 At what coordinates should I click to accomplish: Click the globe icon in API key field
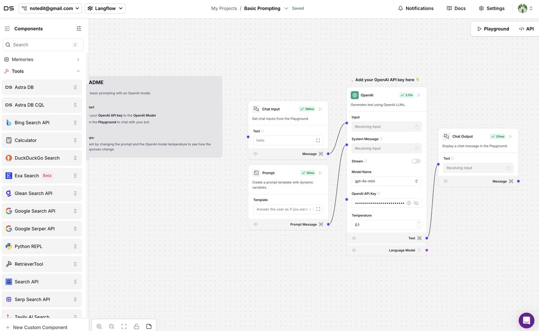point(409,203)
